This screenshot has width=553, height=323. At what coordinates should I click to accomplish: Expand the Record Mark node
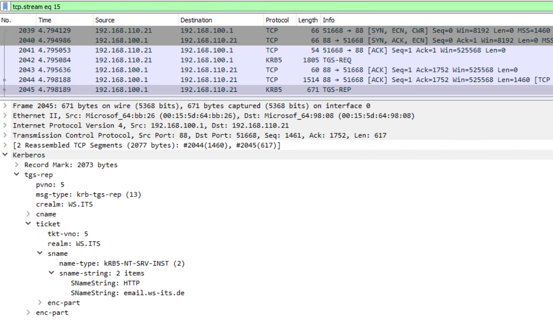tap(17, 165)
